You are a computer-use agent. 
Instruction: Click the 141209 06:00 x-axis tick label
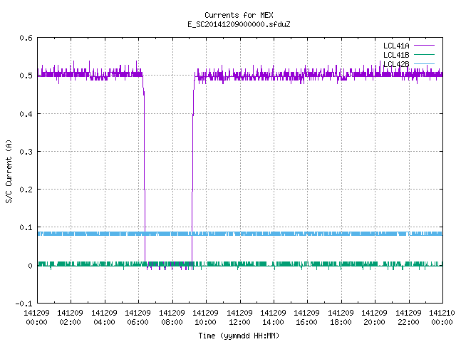click(x=138, y=317)
